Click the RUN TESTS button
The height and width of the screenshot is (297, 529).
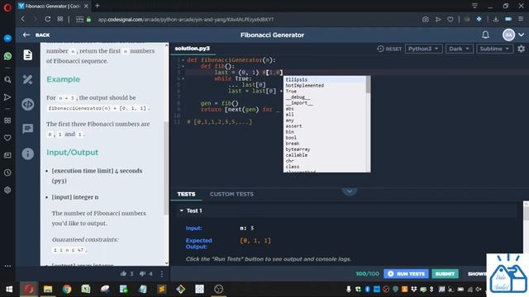[406, 274]
